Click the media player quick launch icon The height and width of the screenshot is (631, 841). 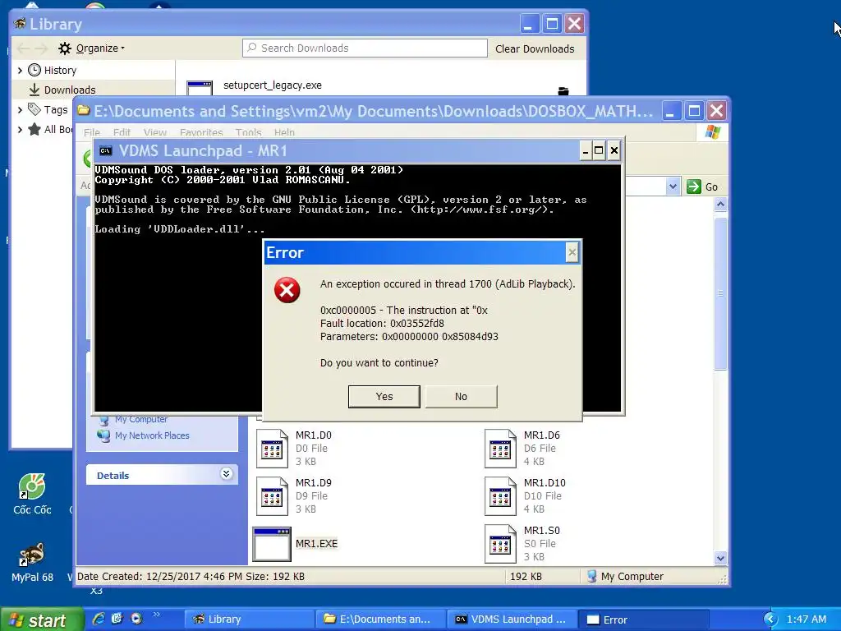[137, 619]
